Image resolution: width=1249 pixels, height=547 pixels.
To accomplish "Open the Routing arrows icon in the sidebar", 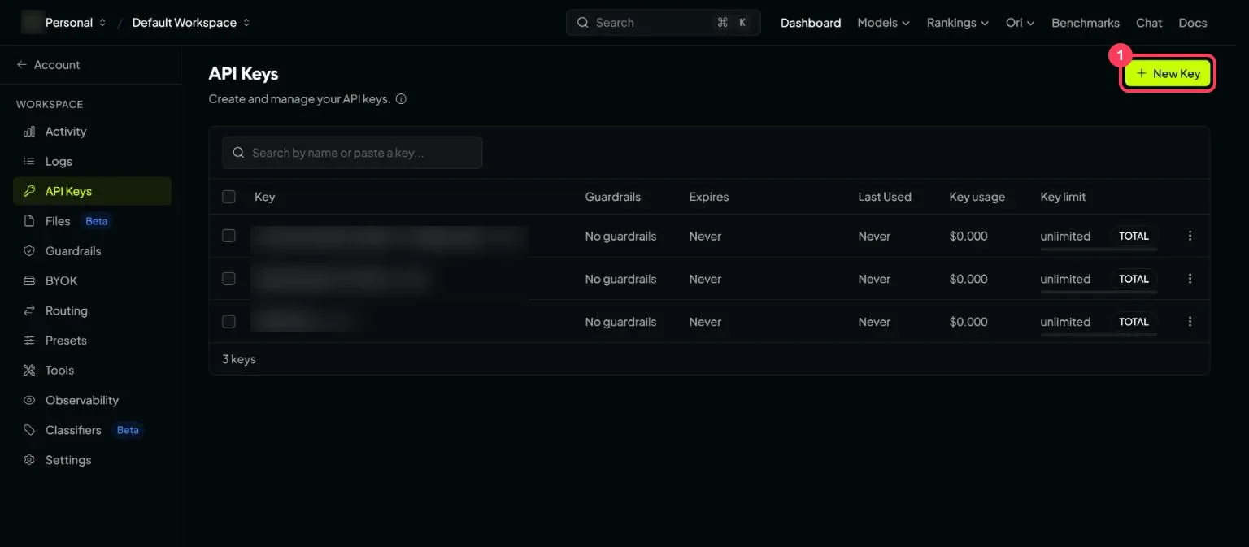I will (x=29, y=310).
